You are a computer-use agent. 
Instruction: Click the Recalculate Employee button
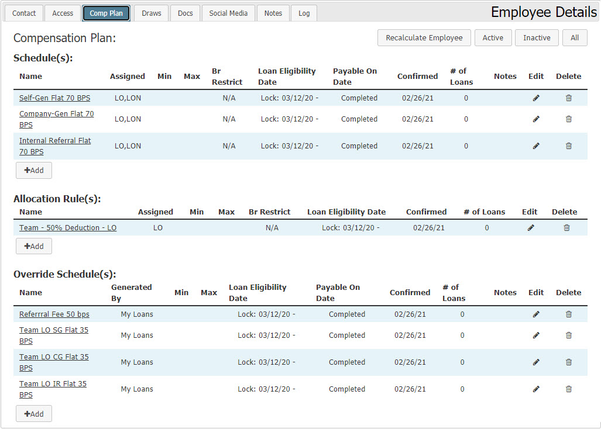(424, 38)
